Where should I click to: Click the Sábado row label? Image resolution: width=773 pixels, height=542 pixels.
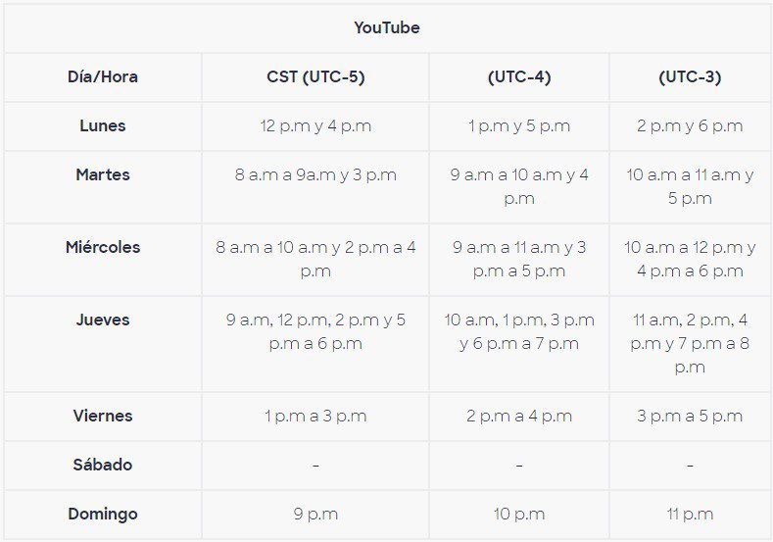[x=103, y=466]
